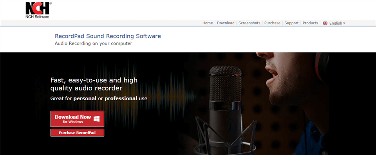
Task: Click the 'Fast, easy-to-use and high quality' headline
Action: pyautogui.click(x=94, y=84)
